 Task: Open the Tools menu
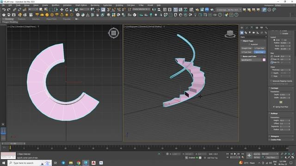pos(18,5)
